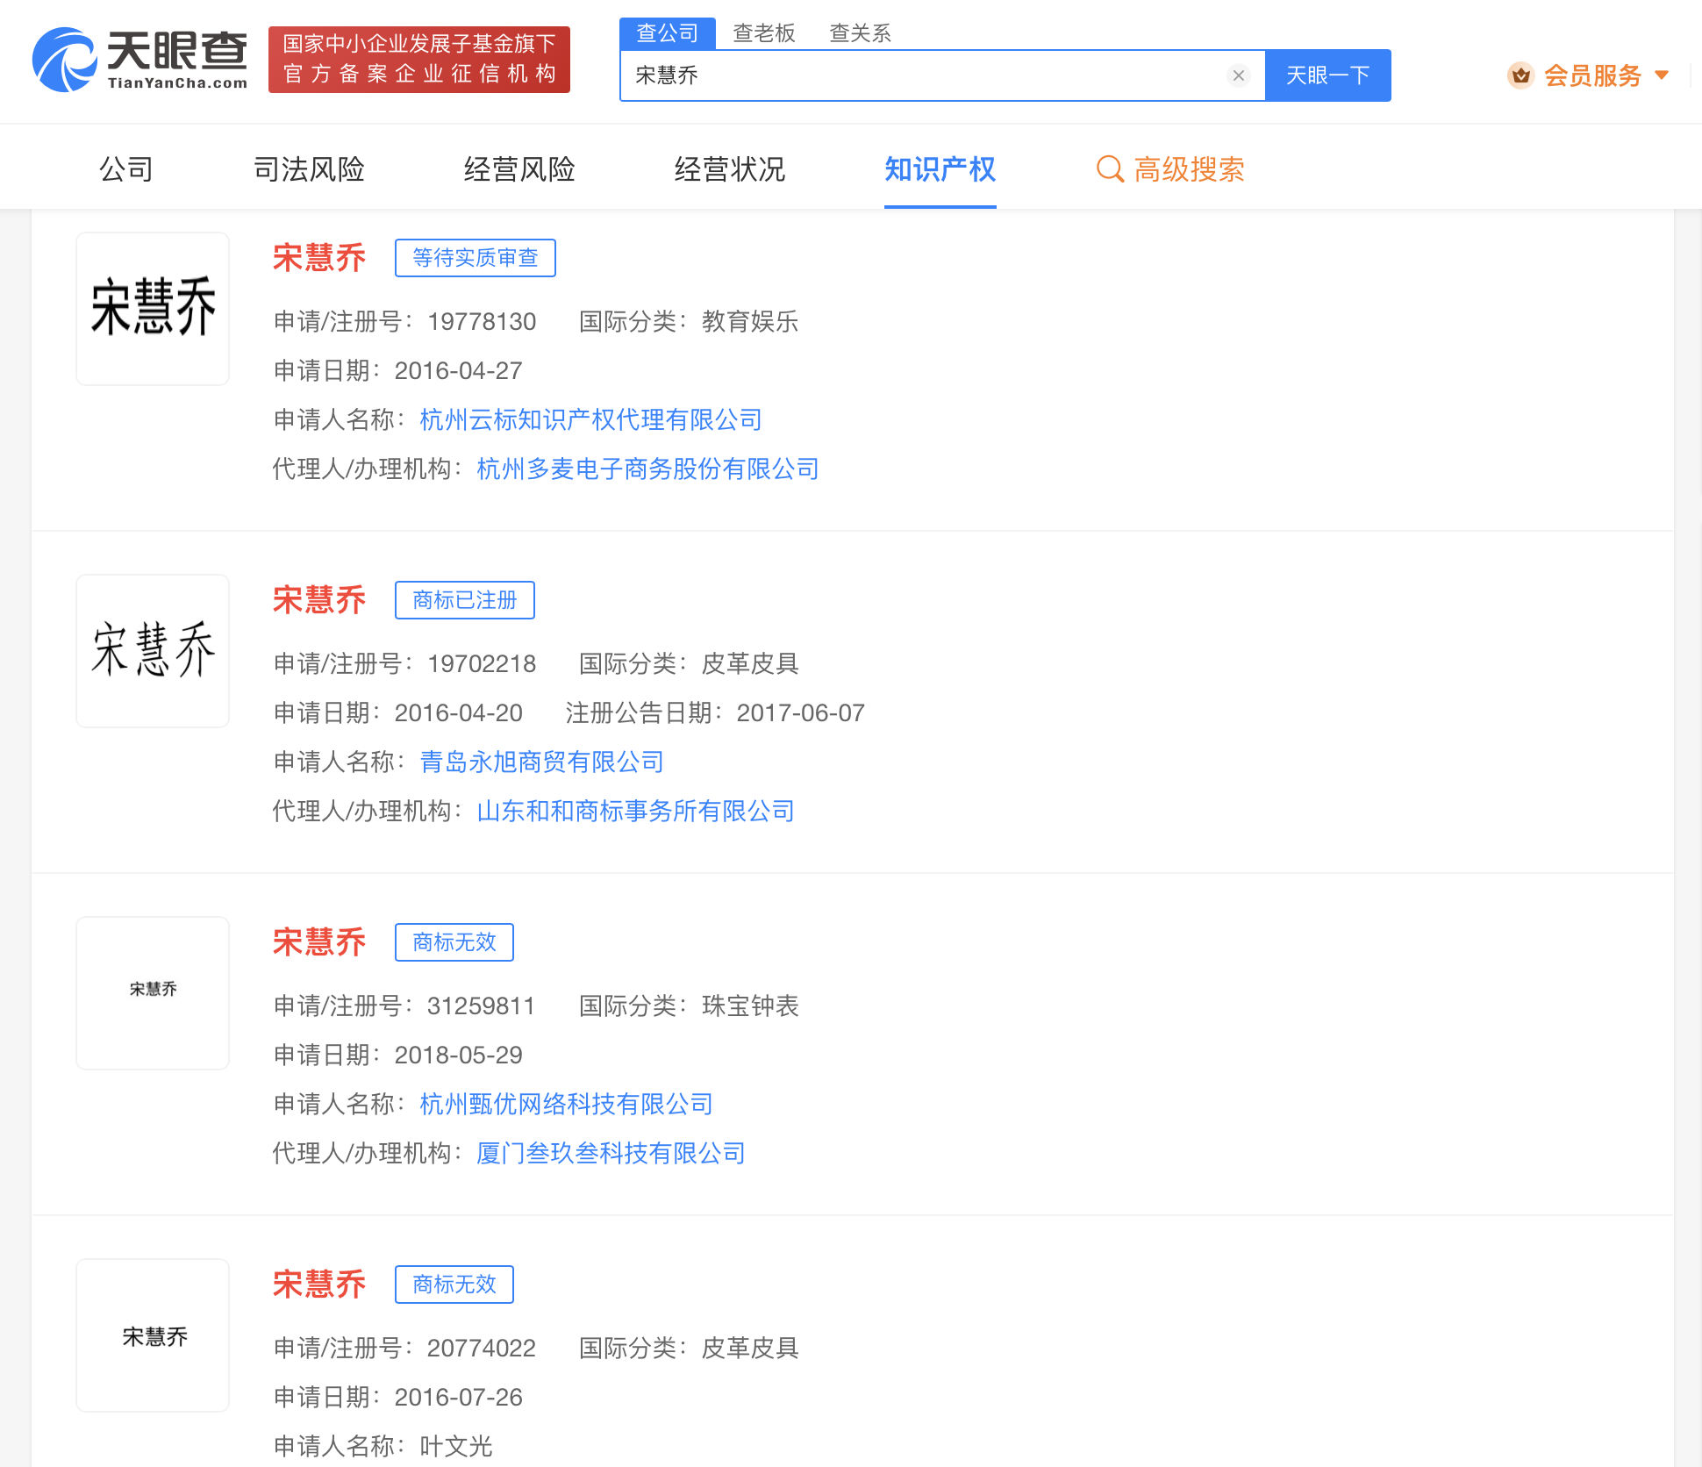Open applicant 青岛永旭商贸有限公司

click(x=542, y=762)
